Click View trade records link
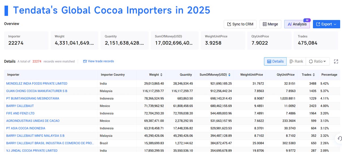The image size is (342, 155). [98, 61]
